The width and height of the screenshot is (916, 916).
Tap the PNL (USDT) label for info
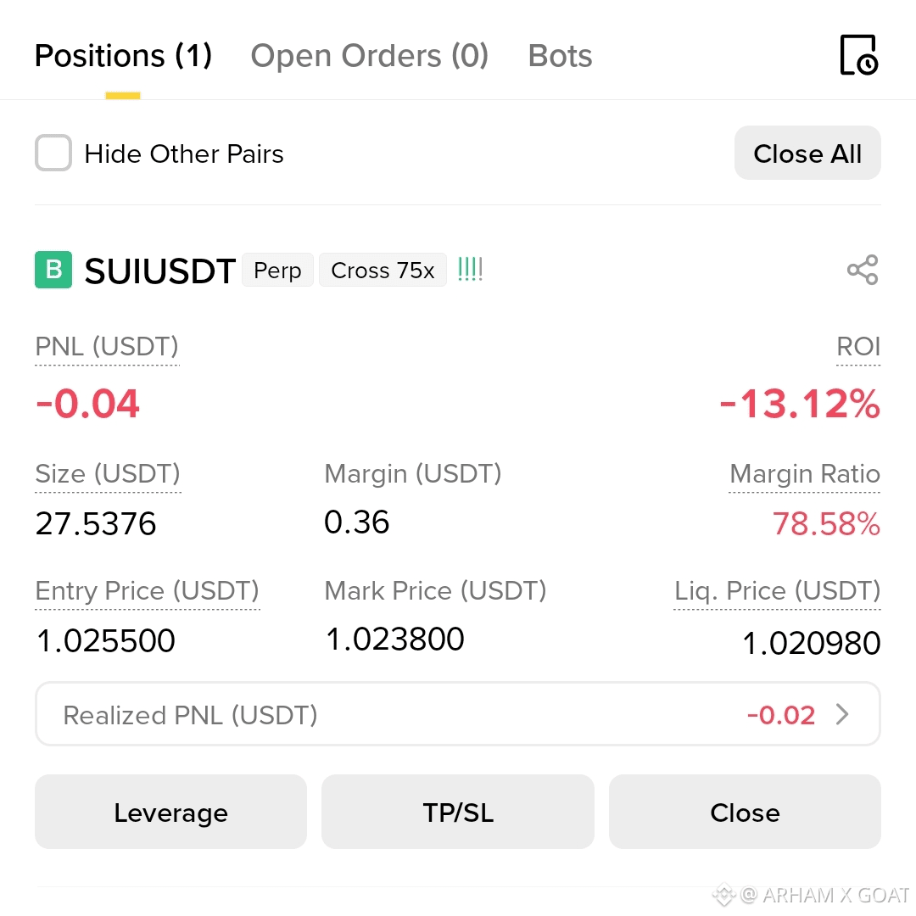pyautogui.click(x=107, y=347)
